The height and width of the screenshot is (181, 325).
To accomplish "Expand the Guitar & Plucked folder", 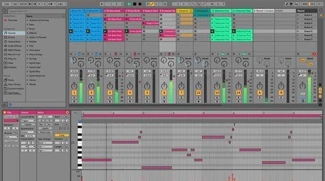I will tap(28, 38).
